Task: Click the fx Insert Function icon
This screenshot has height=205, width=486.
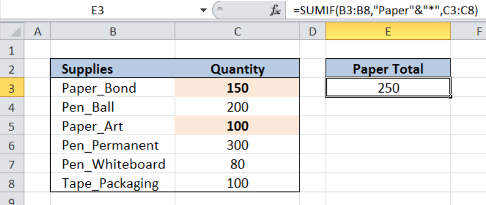Action: [275, 10]
